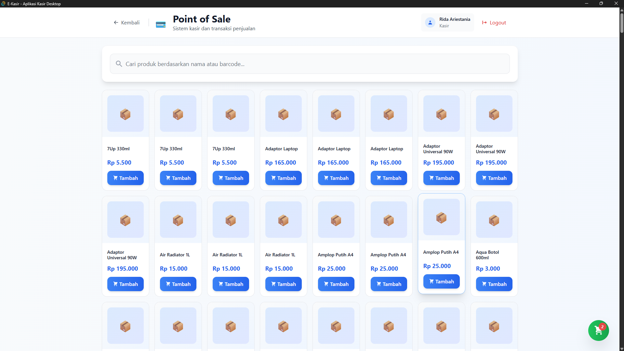The width and height of the screenshot is (624, 351).
Task: Click the Kembali link
Action: [130, 22]
